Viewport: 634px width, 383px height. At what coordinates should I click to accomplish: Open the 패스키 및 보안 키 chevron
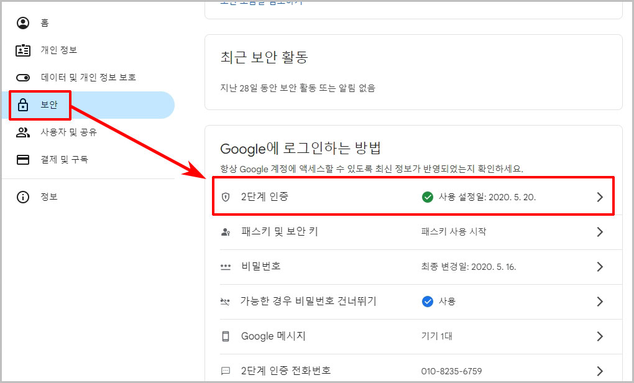click(x=599, y=231)
